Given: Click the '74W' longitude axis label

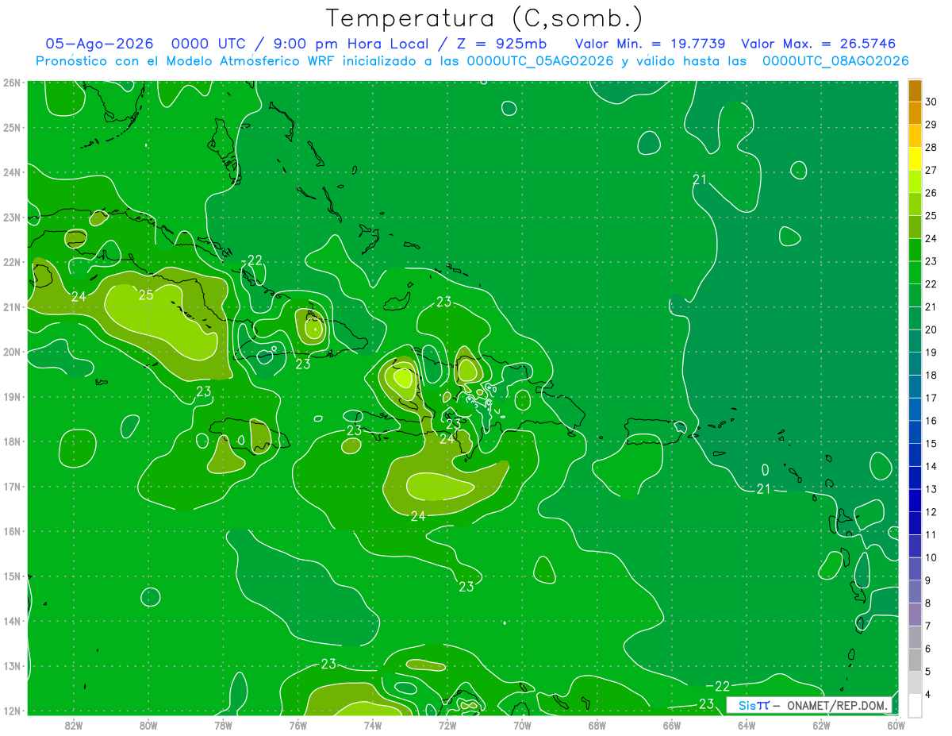Looking at the screenshot, I should pos(372,725).
